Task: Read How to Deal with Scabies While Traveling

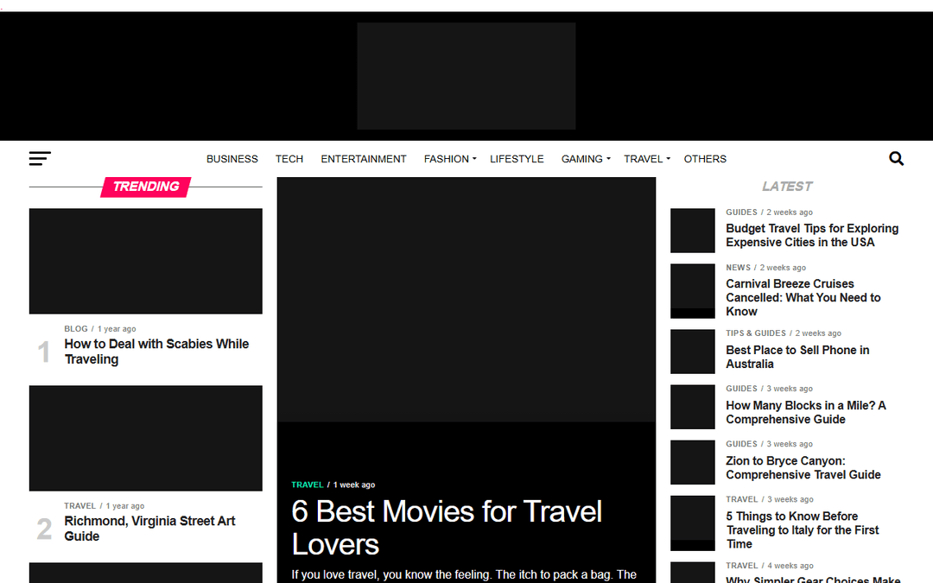Action: point(156,352)
